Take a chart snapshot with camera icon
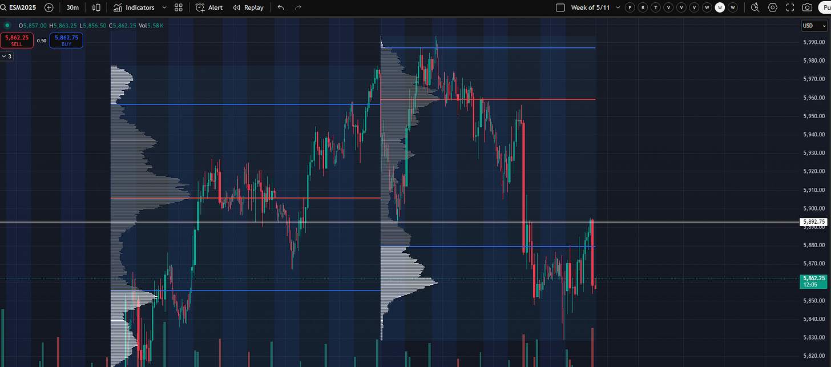Image resolution: width=831 pixels, height=367 pixels. (807, 7)
